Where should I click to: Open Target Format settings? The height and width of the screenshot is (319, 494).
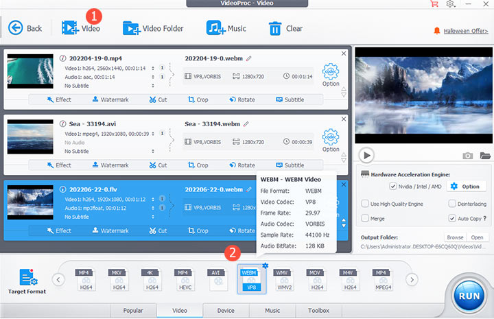27,281
